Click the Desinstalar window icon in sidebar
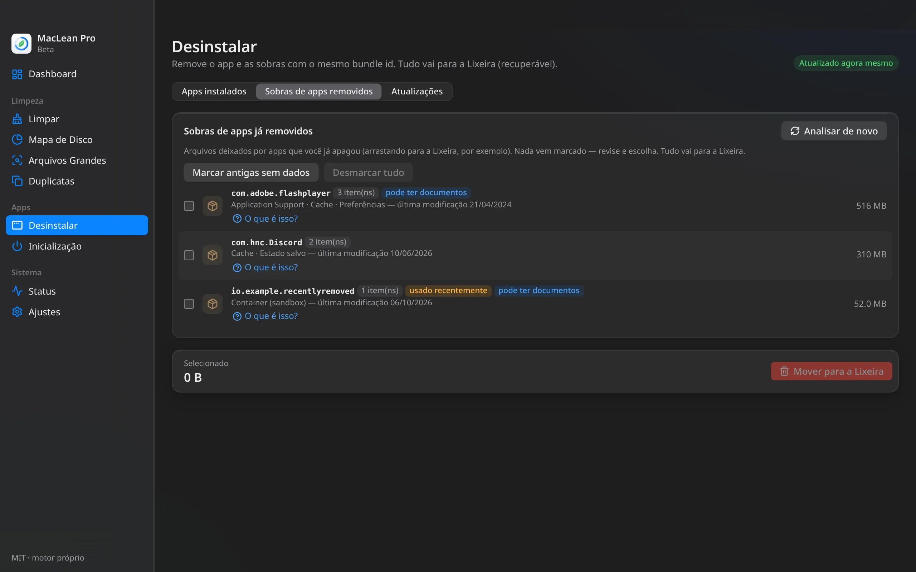The width and height of the screenshot is (916, 572). tap(17, 226)
